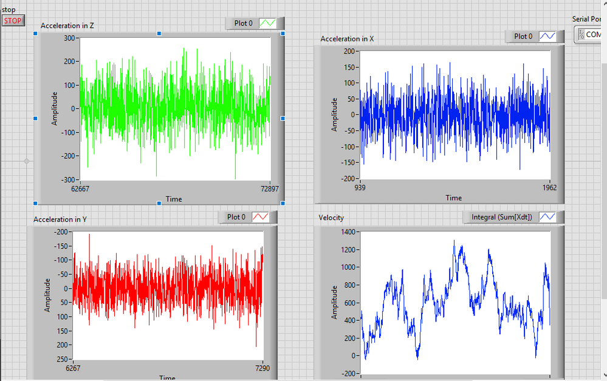Click Integral (Sum[Xdt]) legend text

[x=502, y=217]
